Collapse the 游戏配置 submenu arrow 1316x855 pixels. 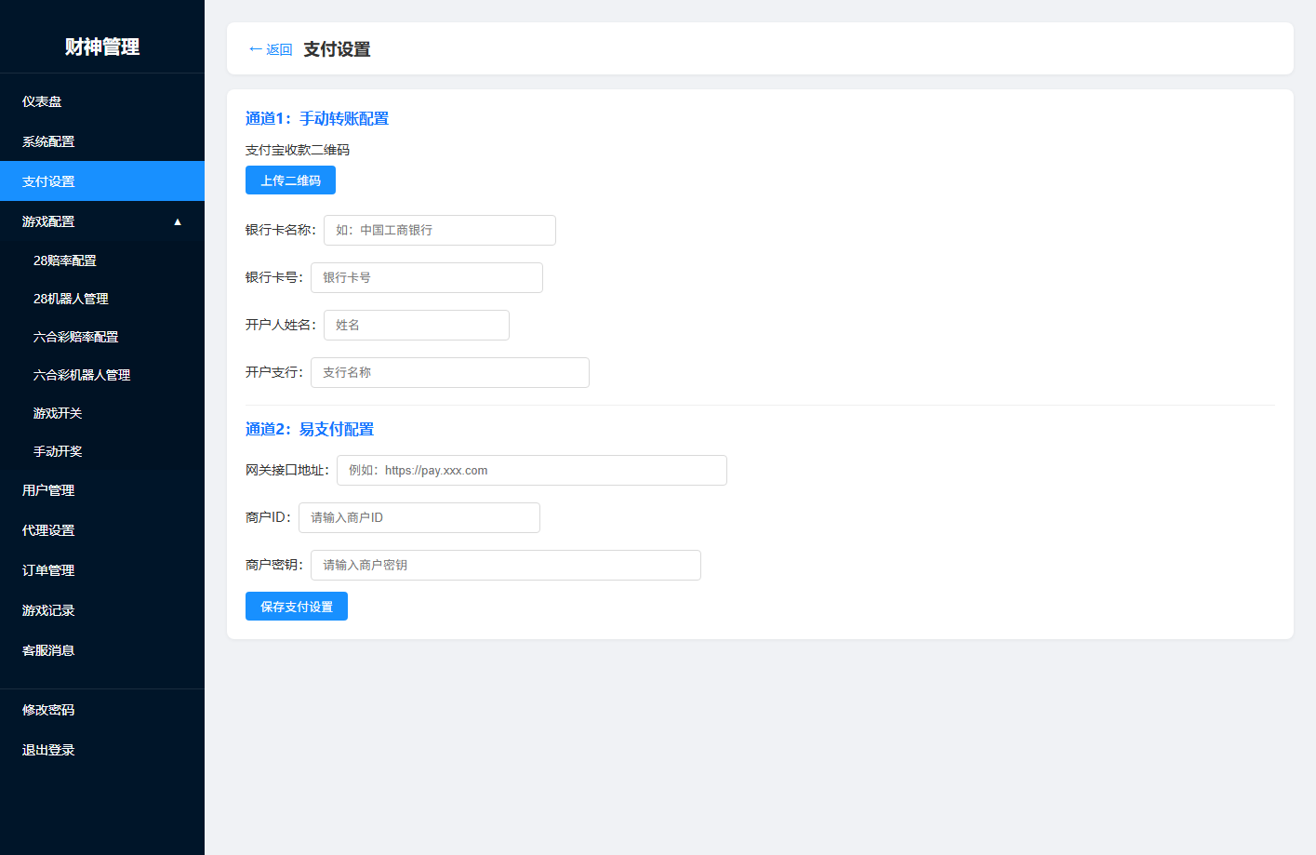click(x=178, y=221)
